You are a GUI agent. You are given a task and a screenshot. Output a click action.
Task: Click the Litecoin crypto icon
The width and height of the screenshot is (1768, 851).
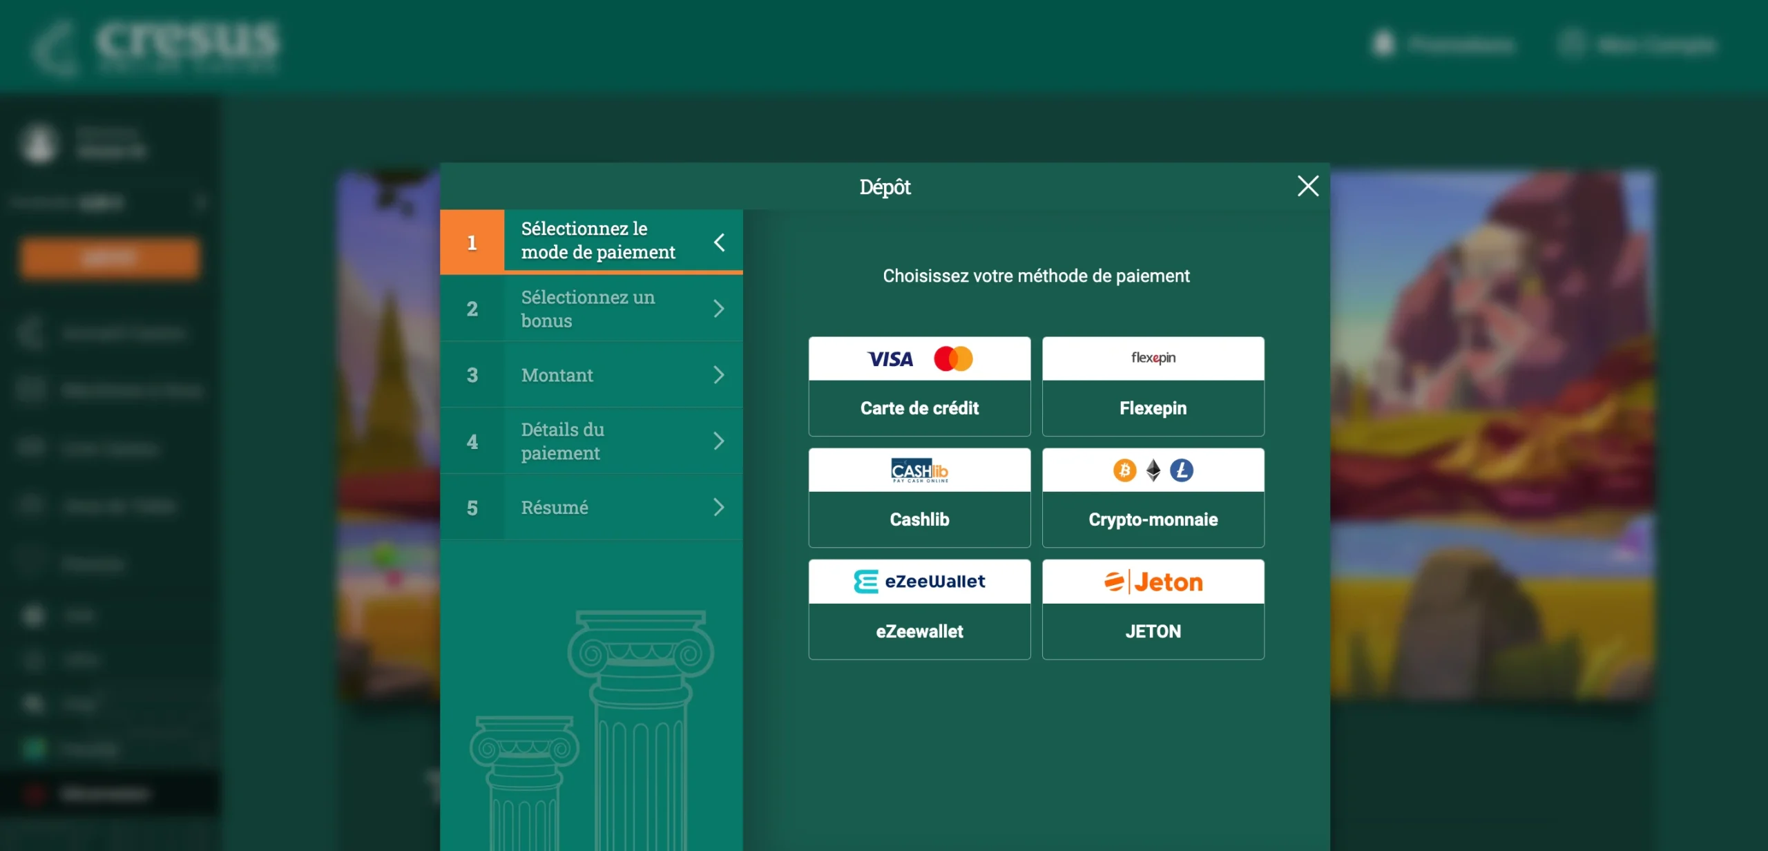coord(1182,470)
